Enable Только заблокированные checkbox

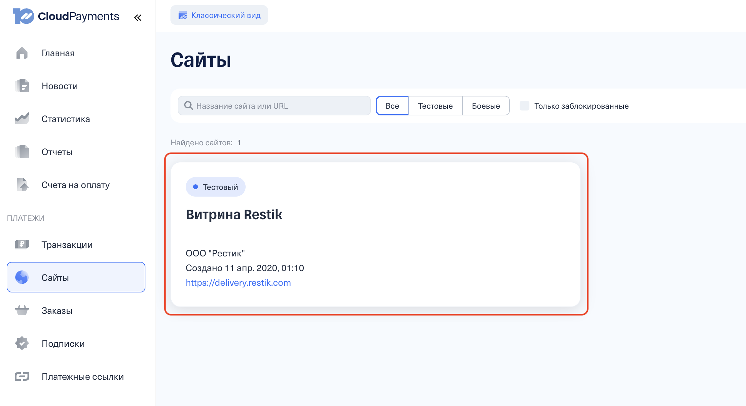(525, 106)
